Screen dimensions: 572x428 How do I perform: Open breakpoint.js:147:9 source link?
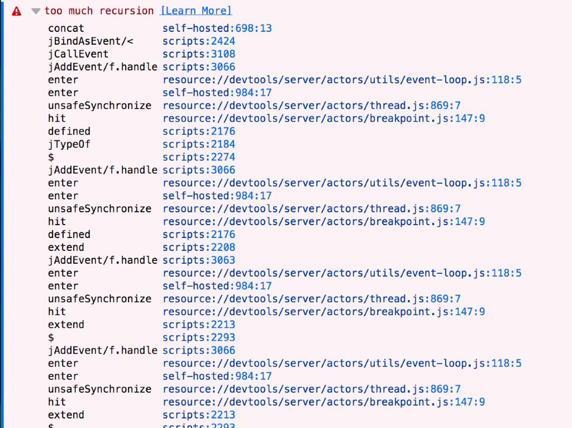(x=323, y=118)
